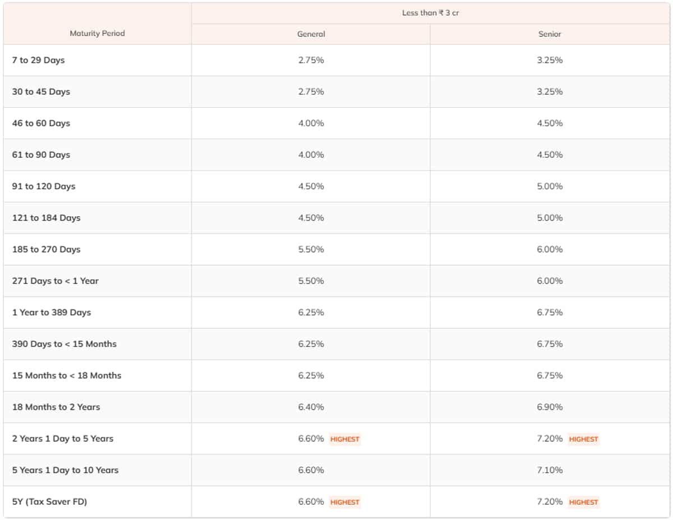Click HIGHEST badge in General Tax Saver FD row
This screenshot has height=520, width=673.
(x=344, y=502)
